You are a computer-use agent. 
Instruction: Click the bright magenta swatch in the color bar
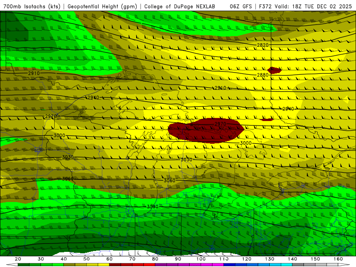coord(218,265)
